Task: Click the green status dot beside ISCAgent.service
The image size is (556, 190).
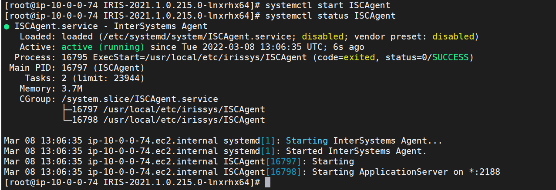Action: click(x=7, y=27)
